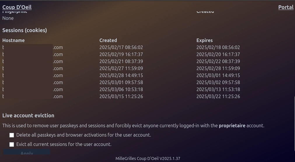The height and width of the screenshot is (162, 295).
Task: Check Evict all current sessions checkbox
Action: pyautogui.click(x=12, y=144)
